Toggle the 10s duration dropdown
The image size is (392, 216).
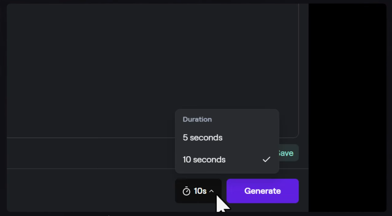(198, 191)
